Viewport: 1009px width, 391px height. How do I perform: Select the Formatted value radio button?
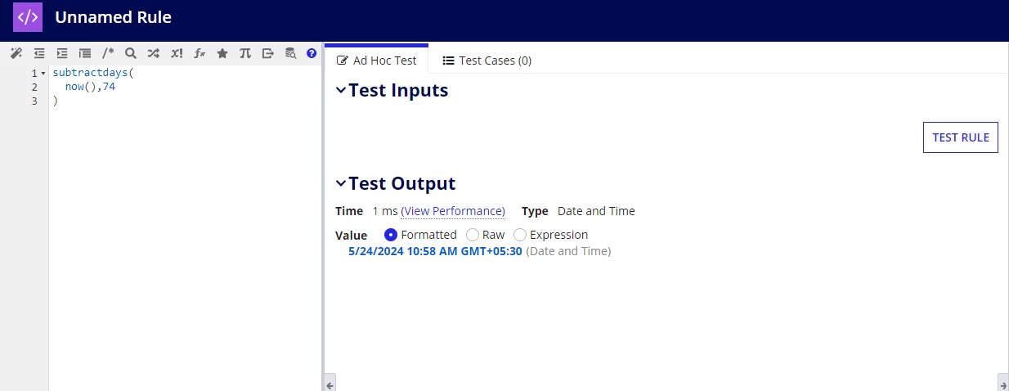(x=391, y=235)
